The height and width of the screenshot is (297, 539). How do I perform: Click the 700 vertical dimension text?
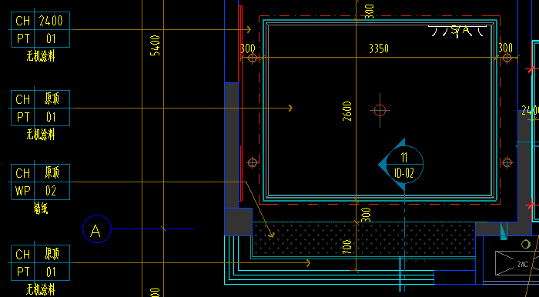pyautogui.click(x=347, y=247)
